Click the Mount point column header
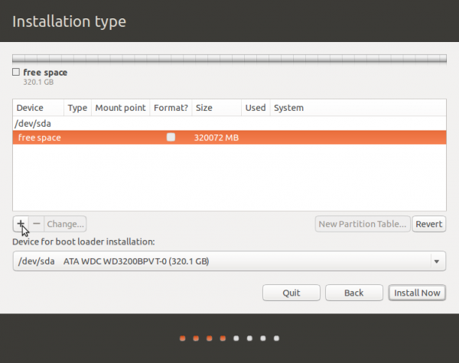This screenshot has height=363, width=459. tap(119, 108)
